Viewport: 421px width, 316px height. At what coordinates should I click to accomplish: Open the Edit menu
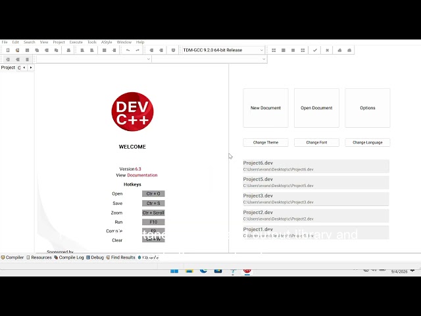point(16,42)
